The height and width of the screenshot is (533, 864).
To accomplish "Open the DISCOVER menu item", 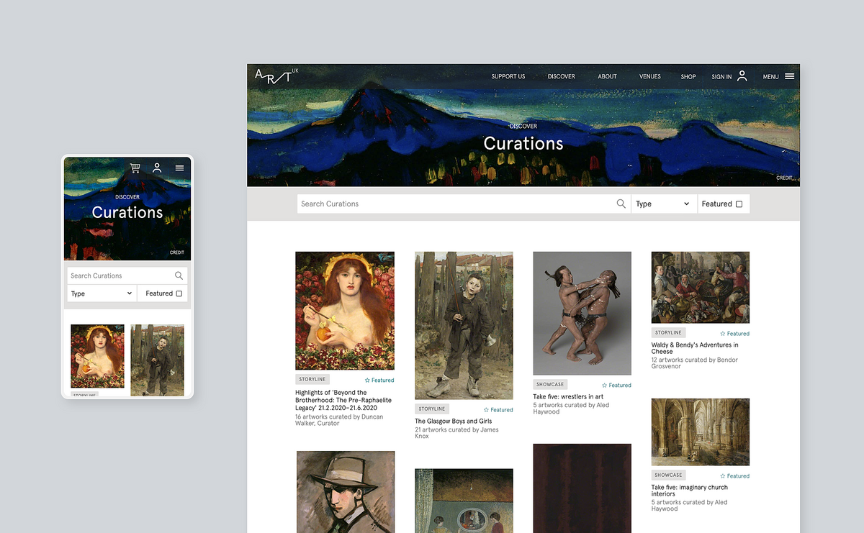I will 561,76.
